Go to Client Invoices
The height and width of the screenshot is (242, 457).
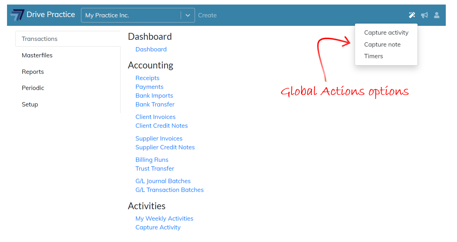(155, 117)
